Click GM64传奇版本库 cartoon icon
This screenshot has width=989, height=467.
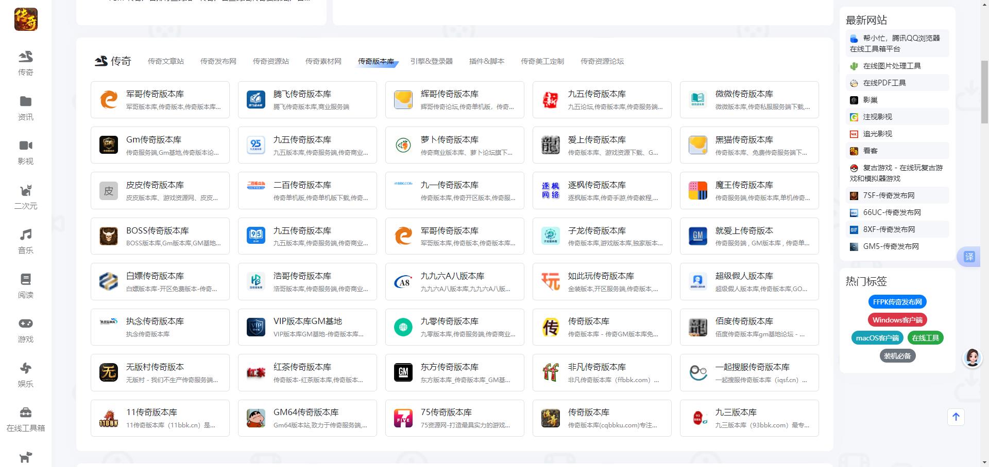[256, 418]
